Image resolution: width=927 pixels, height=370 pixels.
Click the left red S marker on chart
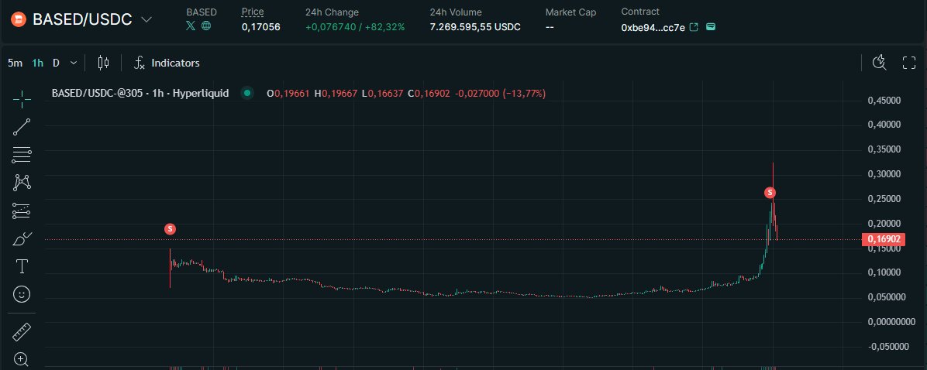171,228
